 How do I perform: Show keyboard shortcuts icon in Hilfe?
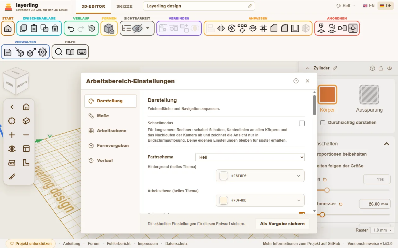click(82, 52)
